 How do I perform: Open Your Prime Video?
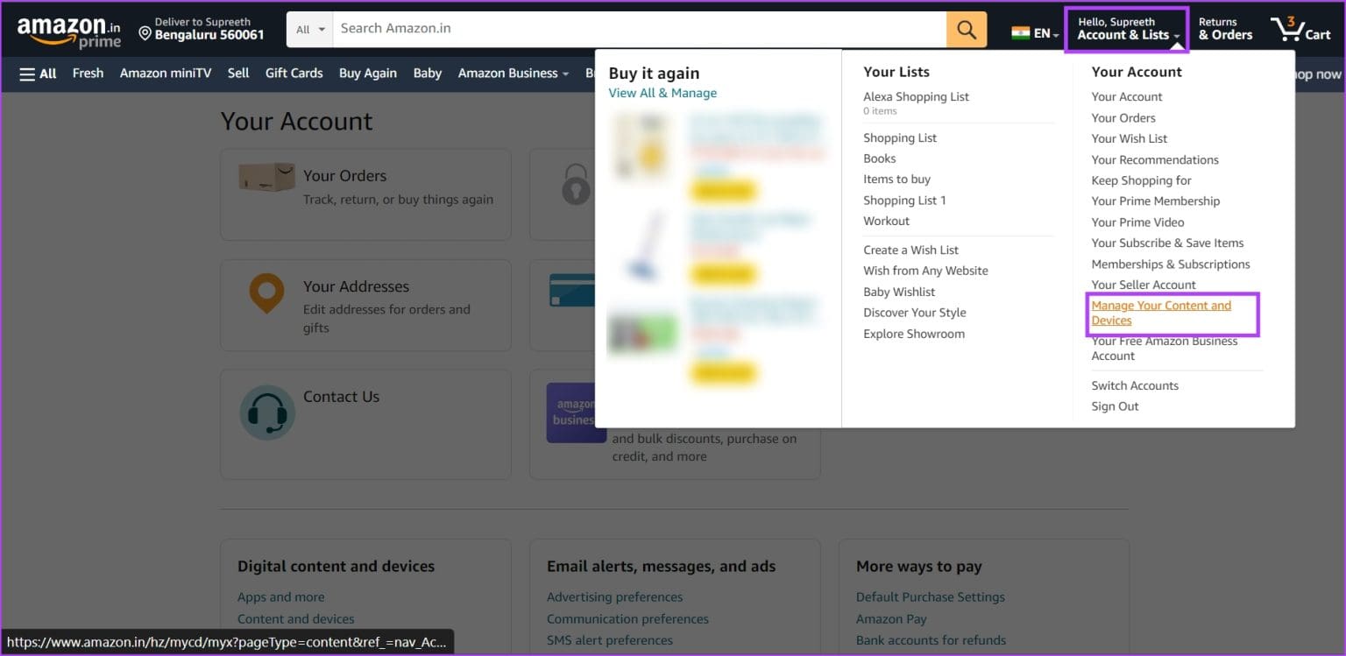click(1137, 222)
